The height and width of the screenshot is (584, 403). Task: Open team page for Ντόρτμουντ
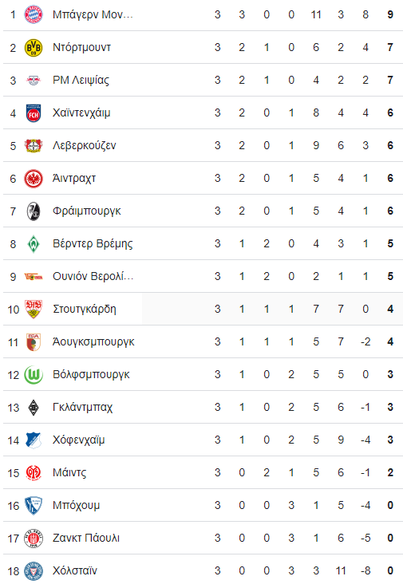pyautogui.click(x=81, y=47)
